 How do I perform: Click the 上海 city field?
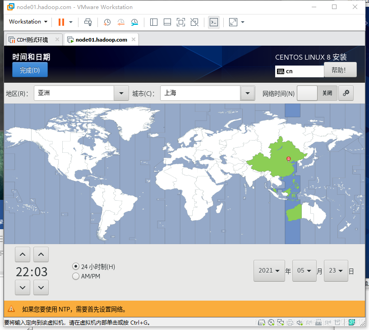tap(200, 93)
